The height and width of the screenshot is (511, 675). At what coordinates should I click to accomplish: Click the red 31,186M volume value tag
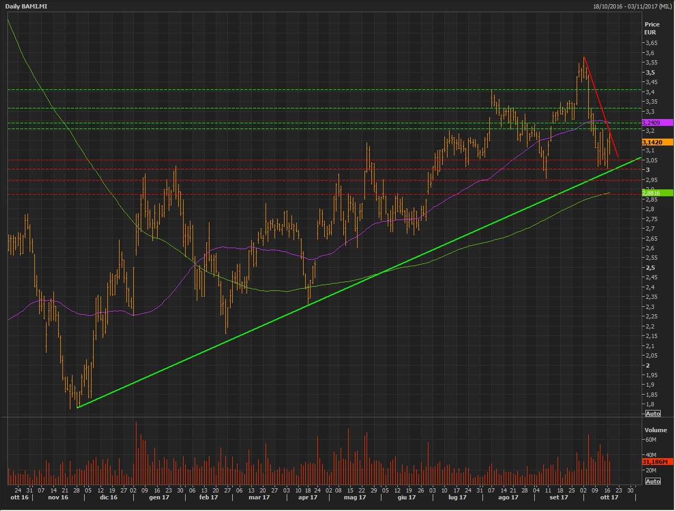pos(656,462)
